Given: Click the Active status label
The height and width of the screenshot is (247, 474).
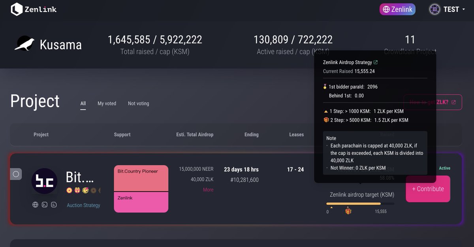Looking at the screenshot, I should (445, 168).
